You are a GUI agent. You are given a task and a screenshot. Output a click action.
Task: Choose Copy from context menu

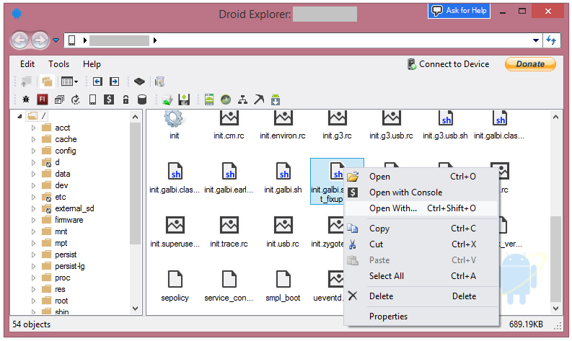tap(421, 229)
